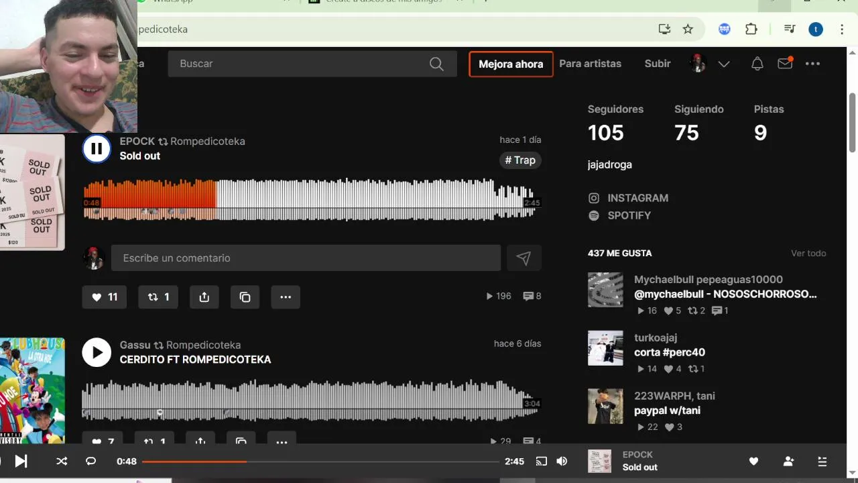The height and width of the screenshot is (483, 858).
Task: Open NOSOSCHORROSO track by mychaelbull
Action: [x=725, y=294]
